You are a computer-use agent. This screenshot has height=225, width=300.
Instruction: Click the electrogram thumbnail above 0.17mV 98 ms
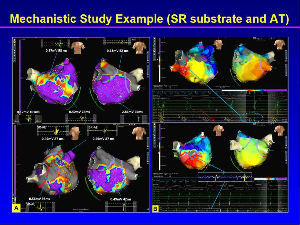click(55, 43)
